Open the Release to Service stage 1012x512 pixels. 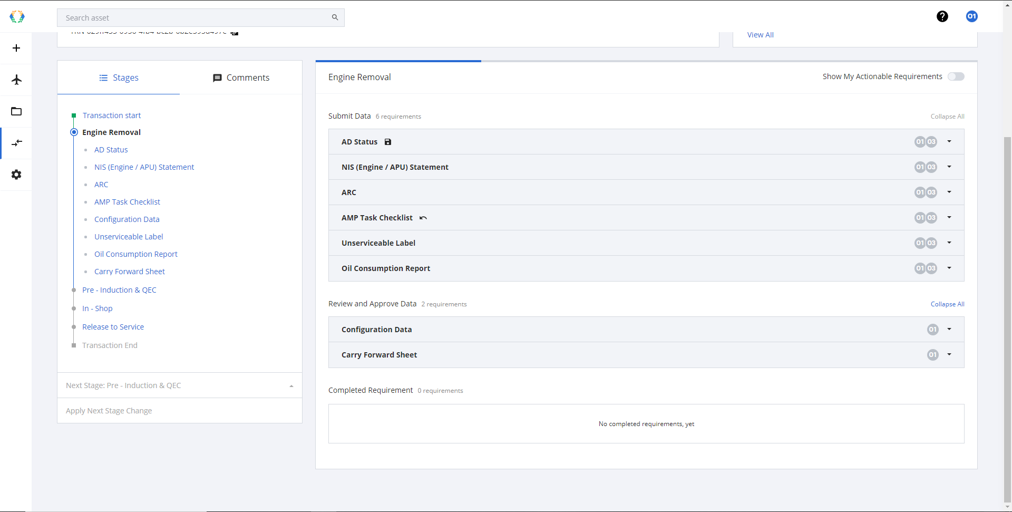(113, 327)
